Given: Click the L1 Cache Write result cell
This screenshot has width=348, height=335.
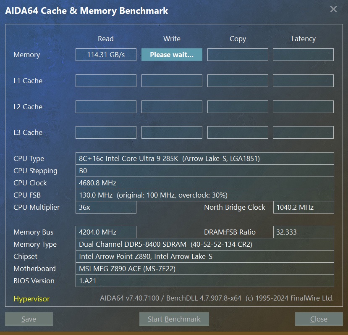Looking at the screenshot, I should pyautogui.click(x=172, y=81).
